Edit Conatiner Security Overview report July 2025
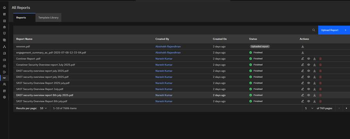350x139 pixels. point(303,64)
